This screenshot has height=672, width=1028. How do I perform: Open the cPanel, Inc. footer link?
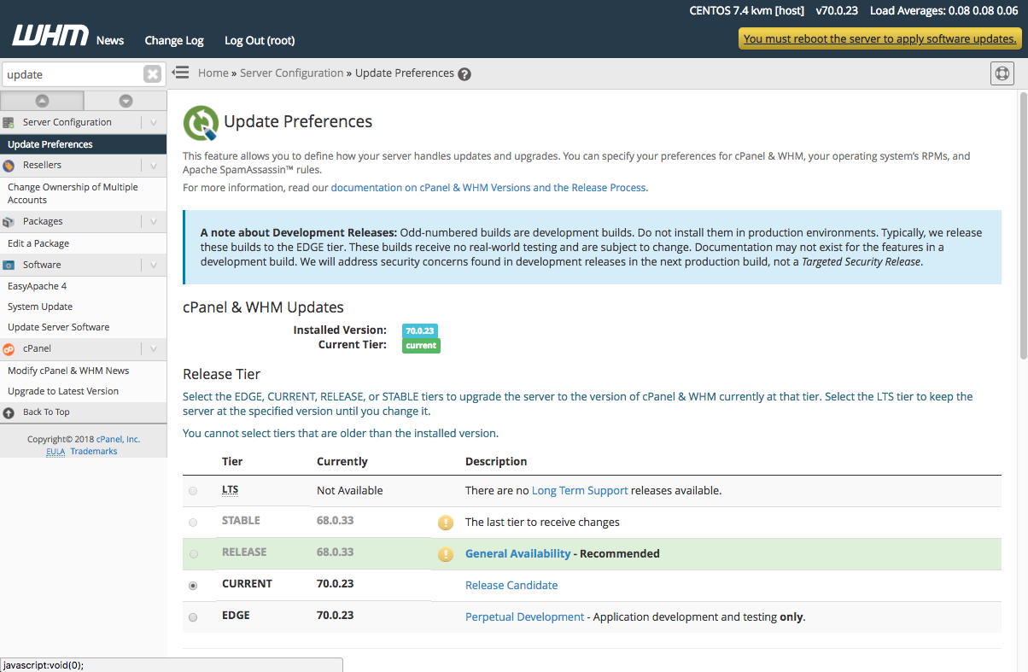[x=118, y=439]
